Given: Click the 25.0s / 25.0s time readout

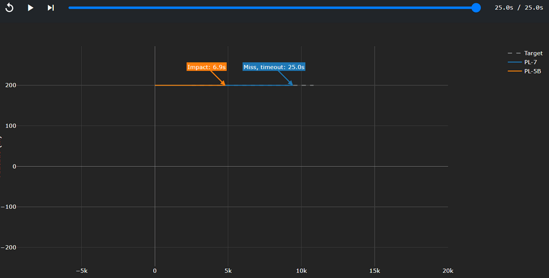Looking at the screenshot, I should point(518,8).
